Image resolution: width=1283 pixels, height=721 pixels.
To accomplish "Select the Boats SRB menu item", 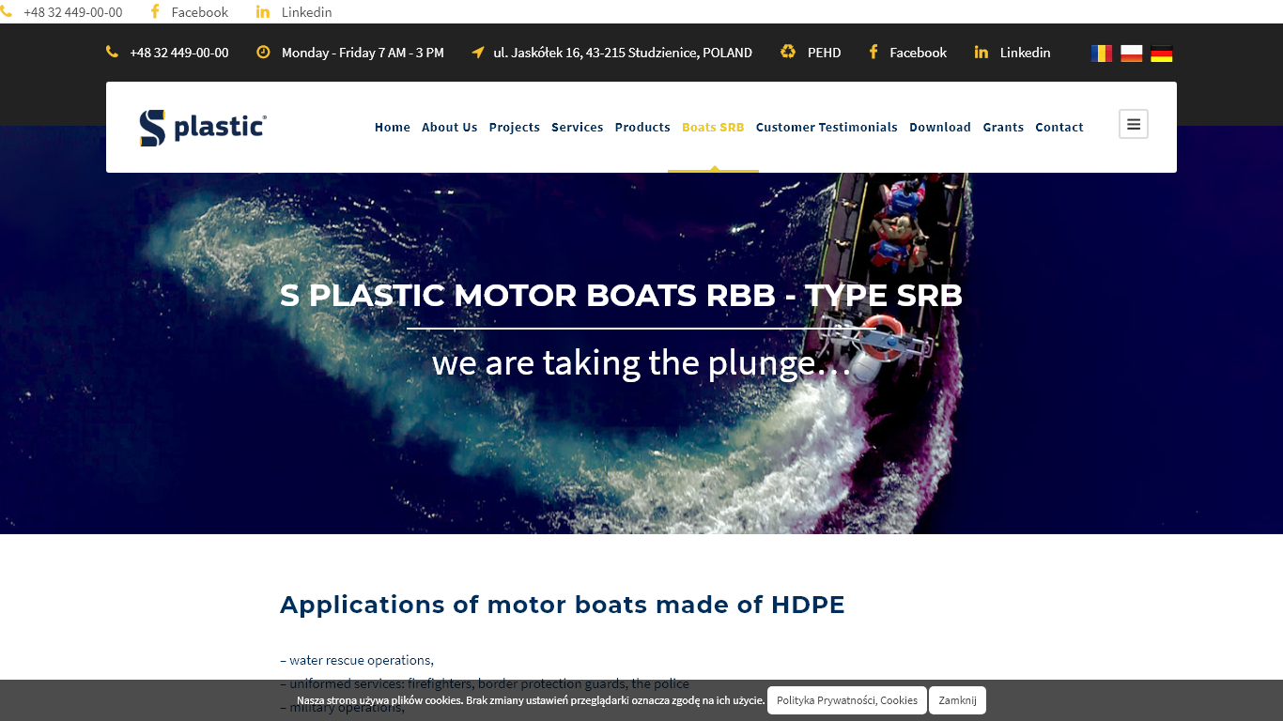I will click(713, 127).
